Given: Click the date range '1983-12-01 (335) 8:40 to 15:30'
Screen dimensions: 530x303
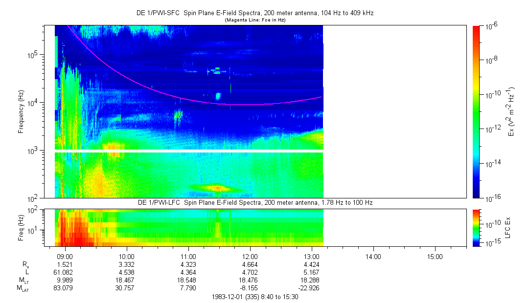Looking at the screenshot, I should [255, 297].
